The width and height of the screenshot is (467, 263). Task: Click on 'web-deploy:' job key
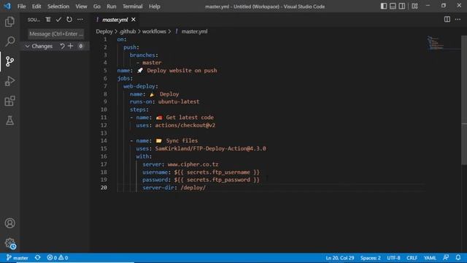[x=141, y=86]
